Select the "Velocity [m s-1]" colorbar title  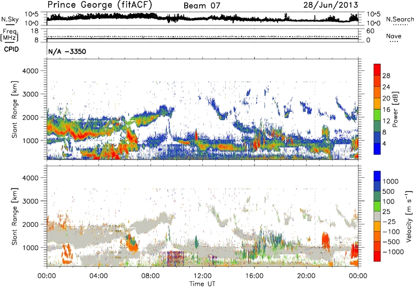coord(409,216)
